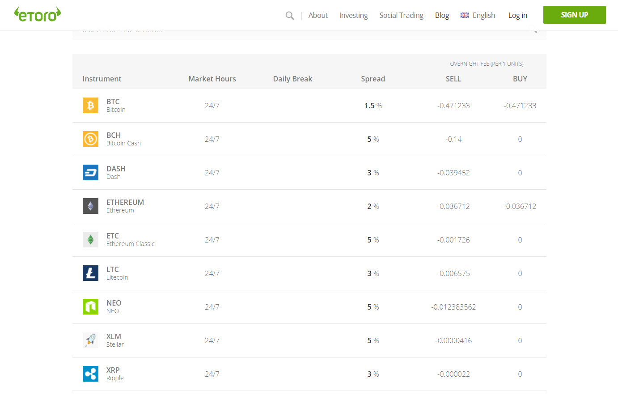The height and width of the screenshot is (404, 618).
Task: Click the XRP sell fee -0.000022
Action: pos(453,374)
